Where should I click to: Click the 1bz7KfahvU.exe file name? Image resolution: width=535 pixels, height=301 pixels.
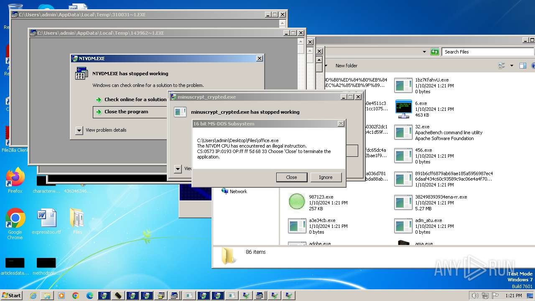[x=432, y=80]
